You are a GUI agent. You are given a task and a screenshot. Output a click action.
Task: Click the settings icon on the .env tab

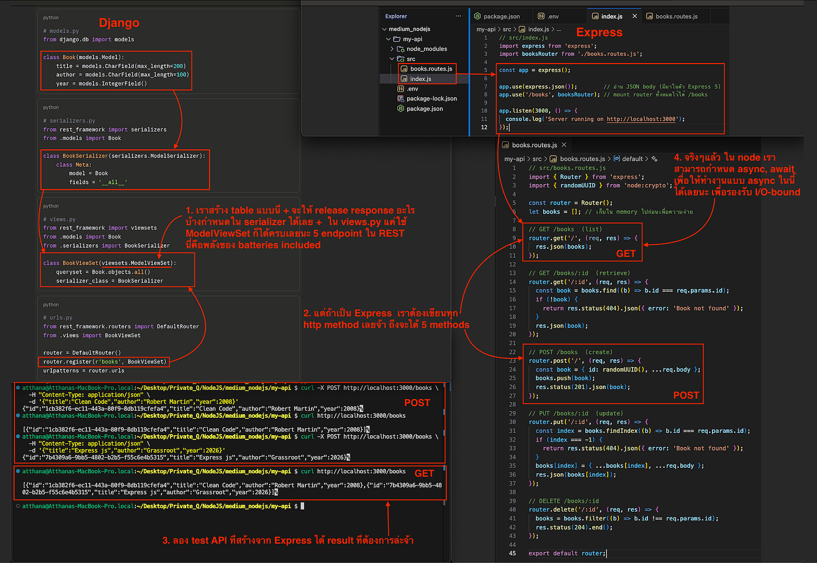point(541,16)
